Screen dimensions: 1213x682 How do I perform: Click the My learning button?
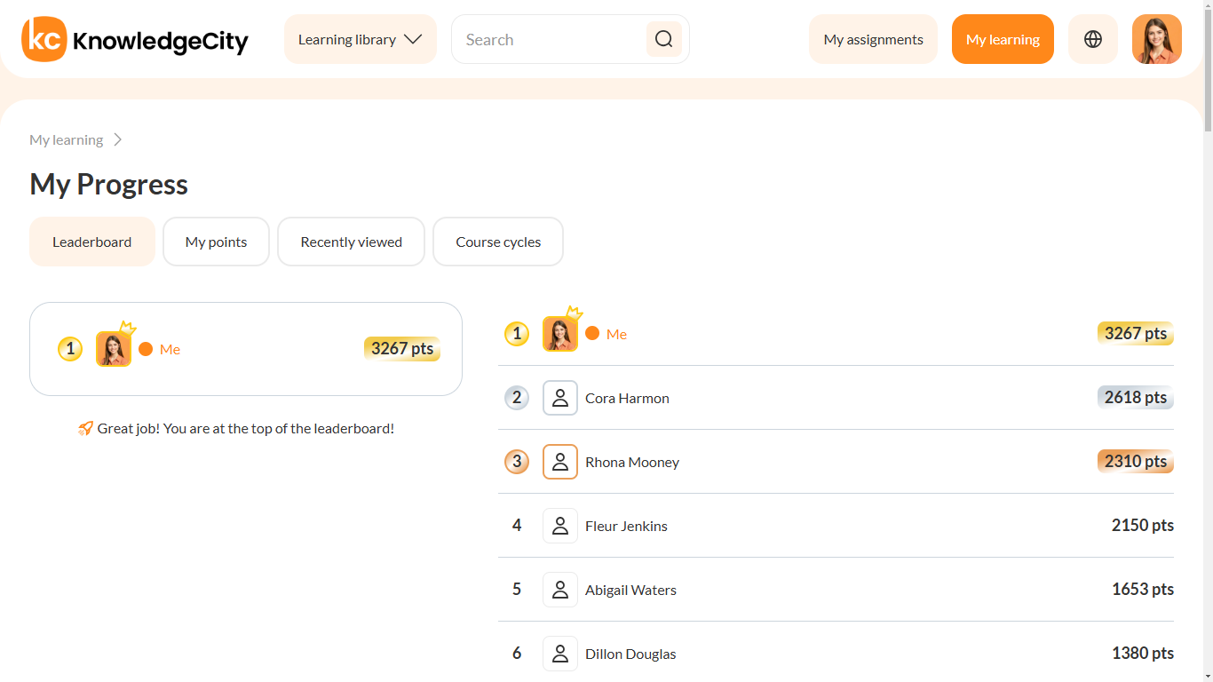tap(1003, 39)
